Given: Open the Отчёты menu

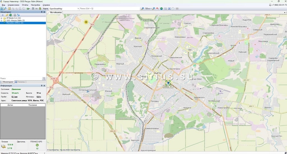Looking at the screenshot, I should pos(25,5).
